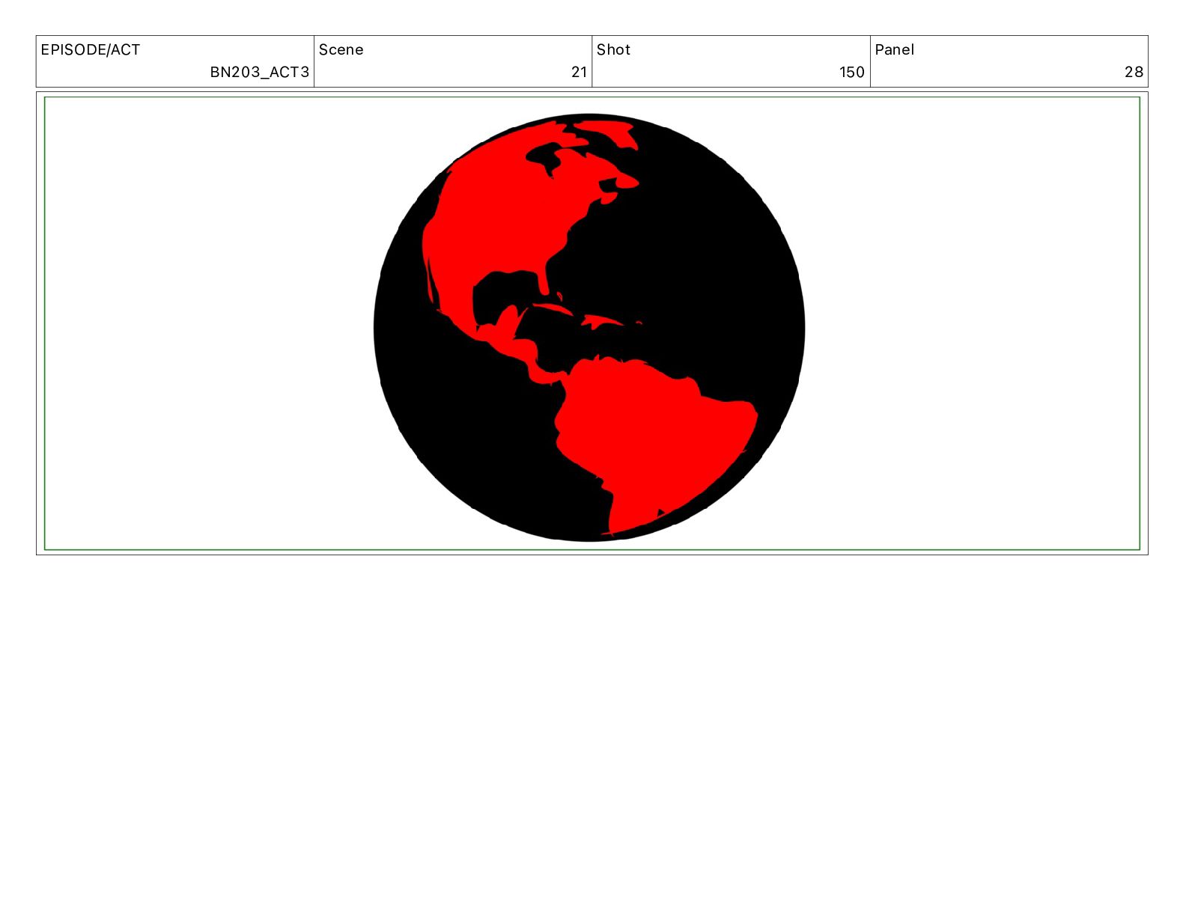Select the Scene value 21
1186x916 pixels.
pos(579,72)
